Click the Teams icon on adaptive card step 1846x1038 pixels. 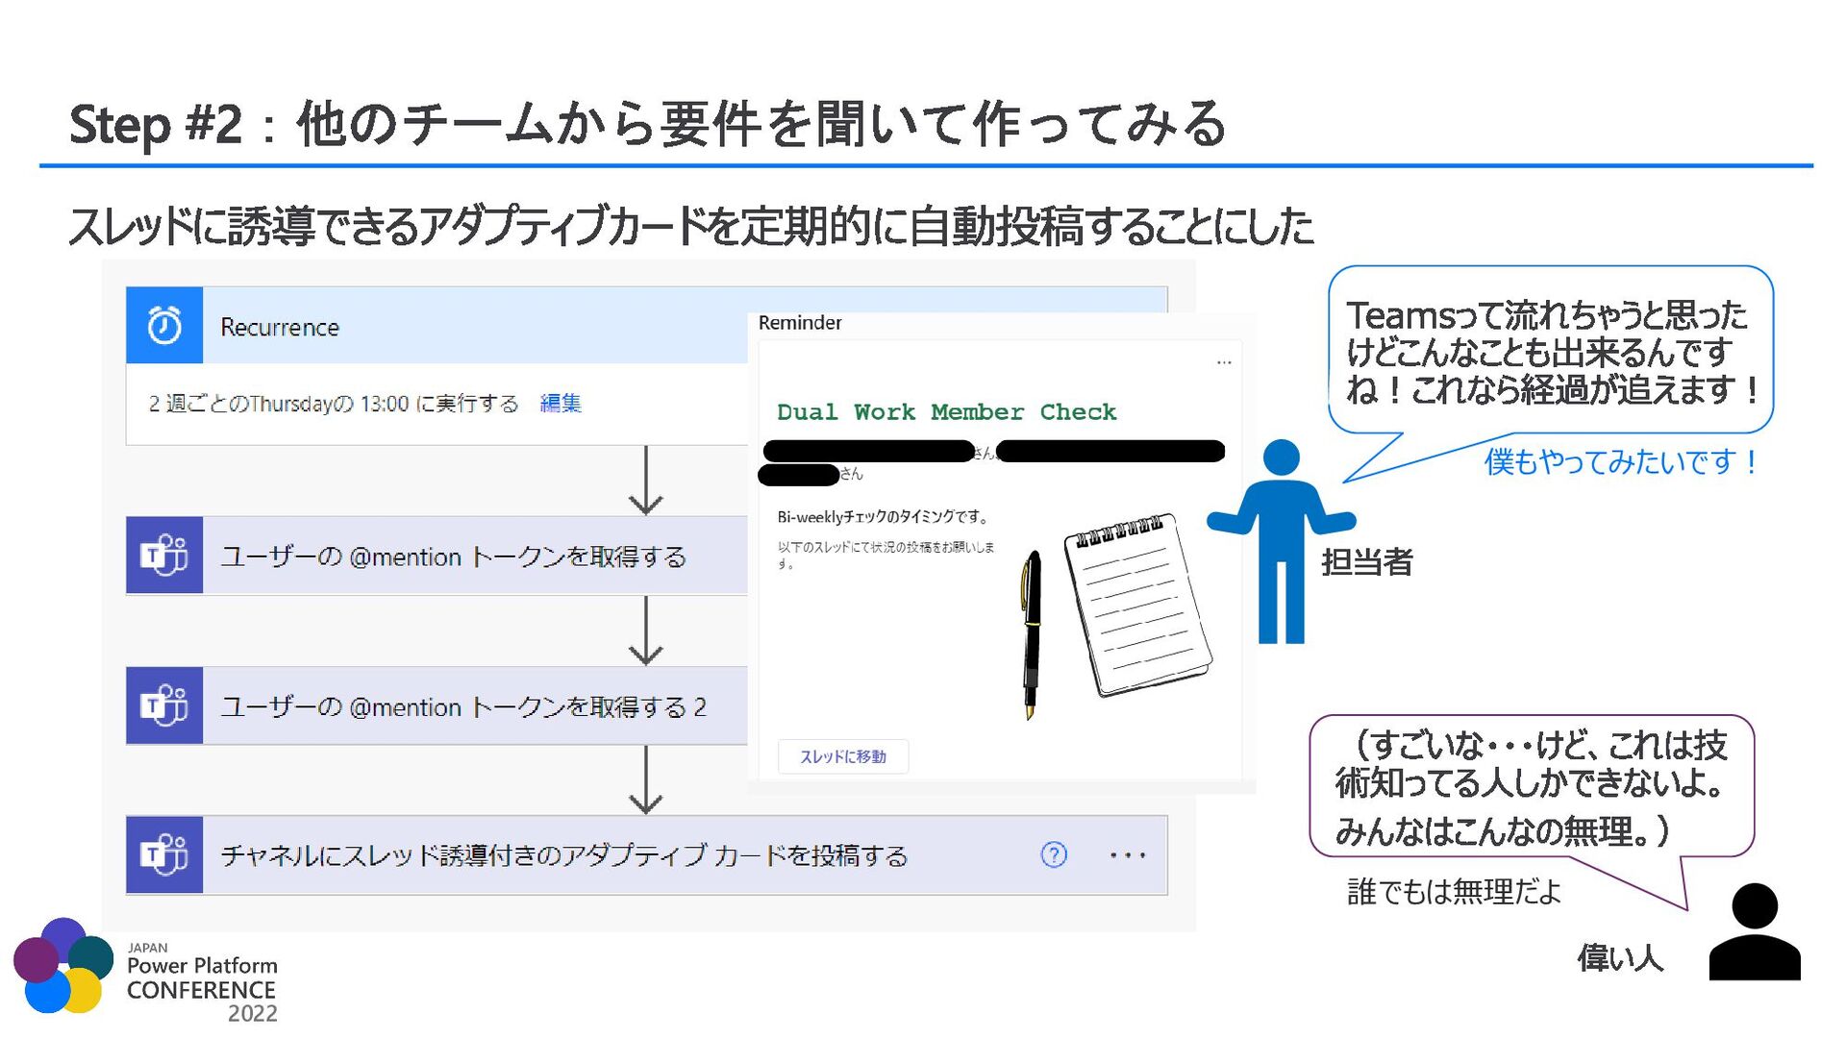(164, 854)
